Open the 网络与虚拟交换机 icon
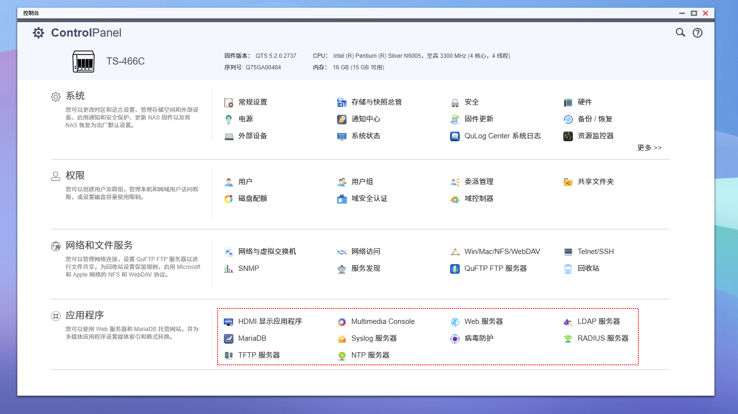Viewport: 738px width, 414px height. pos(229,252)
